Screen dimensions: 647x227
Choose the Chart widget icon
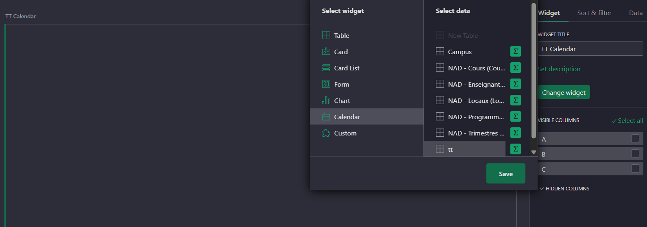326,100
